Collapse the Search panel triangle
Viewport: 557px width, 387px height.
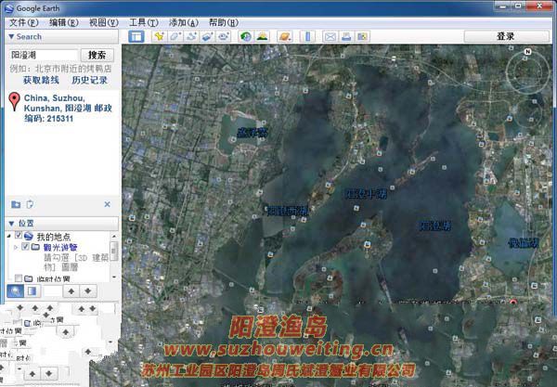click(x=11, y=37)
